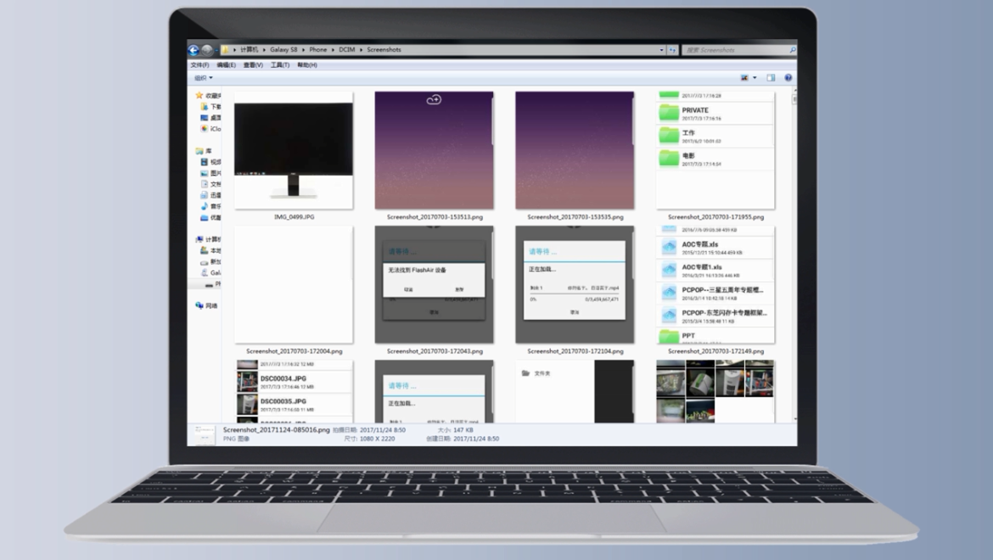
Task: Open the 编辑(E) menu
Action: [x=226, y=65]
